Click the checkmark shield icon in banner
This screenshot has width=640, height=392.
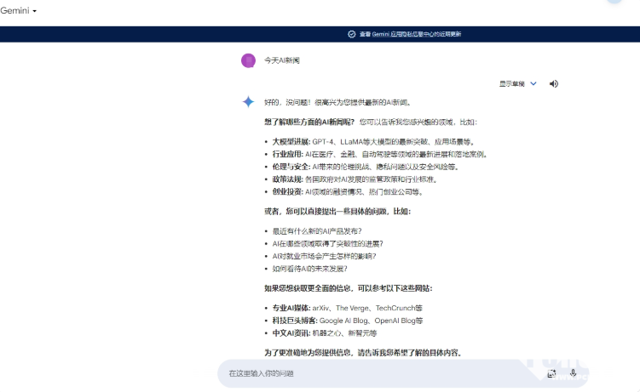[x=352, y=34]
